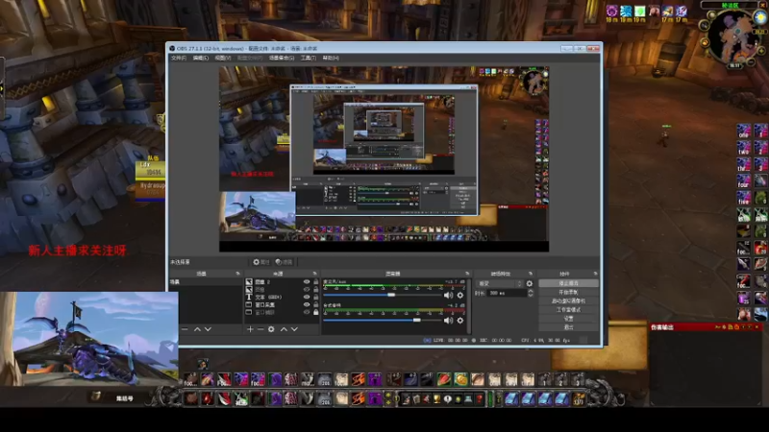Click the recording dot icon beside REC
The width and height of the screenshot is (769, 432).
click(474, 340)
